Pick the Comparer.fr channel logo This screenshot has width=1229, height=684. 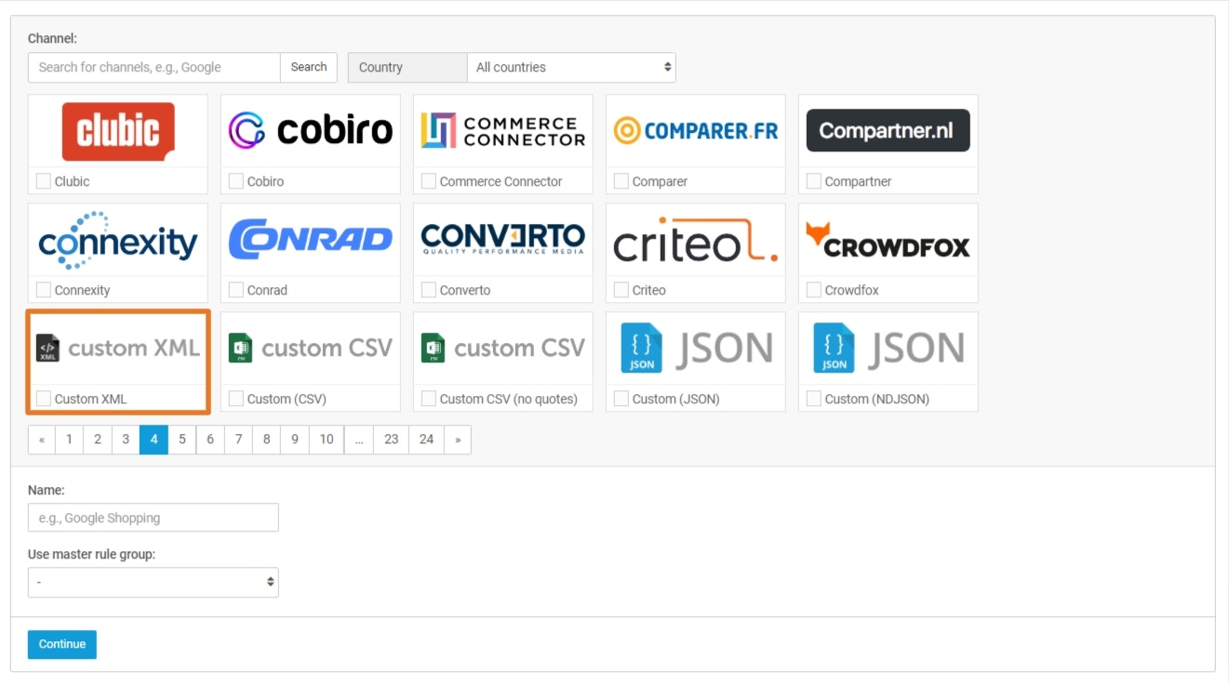[x=696, y=131]
